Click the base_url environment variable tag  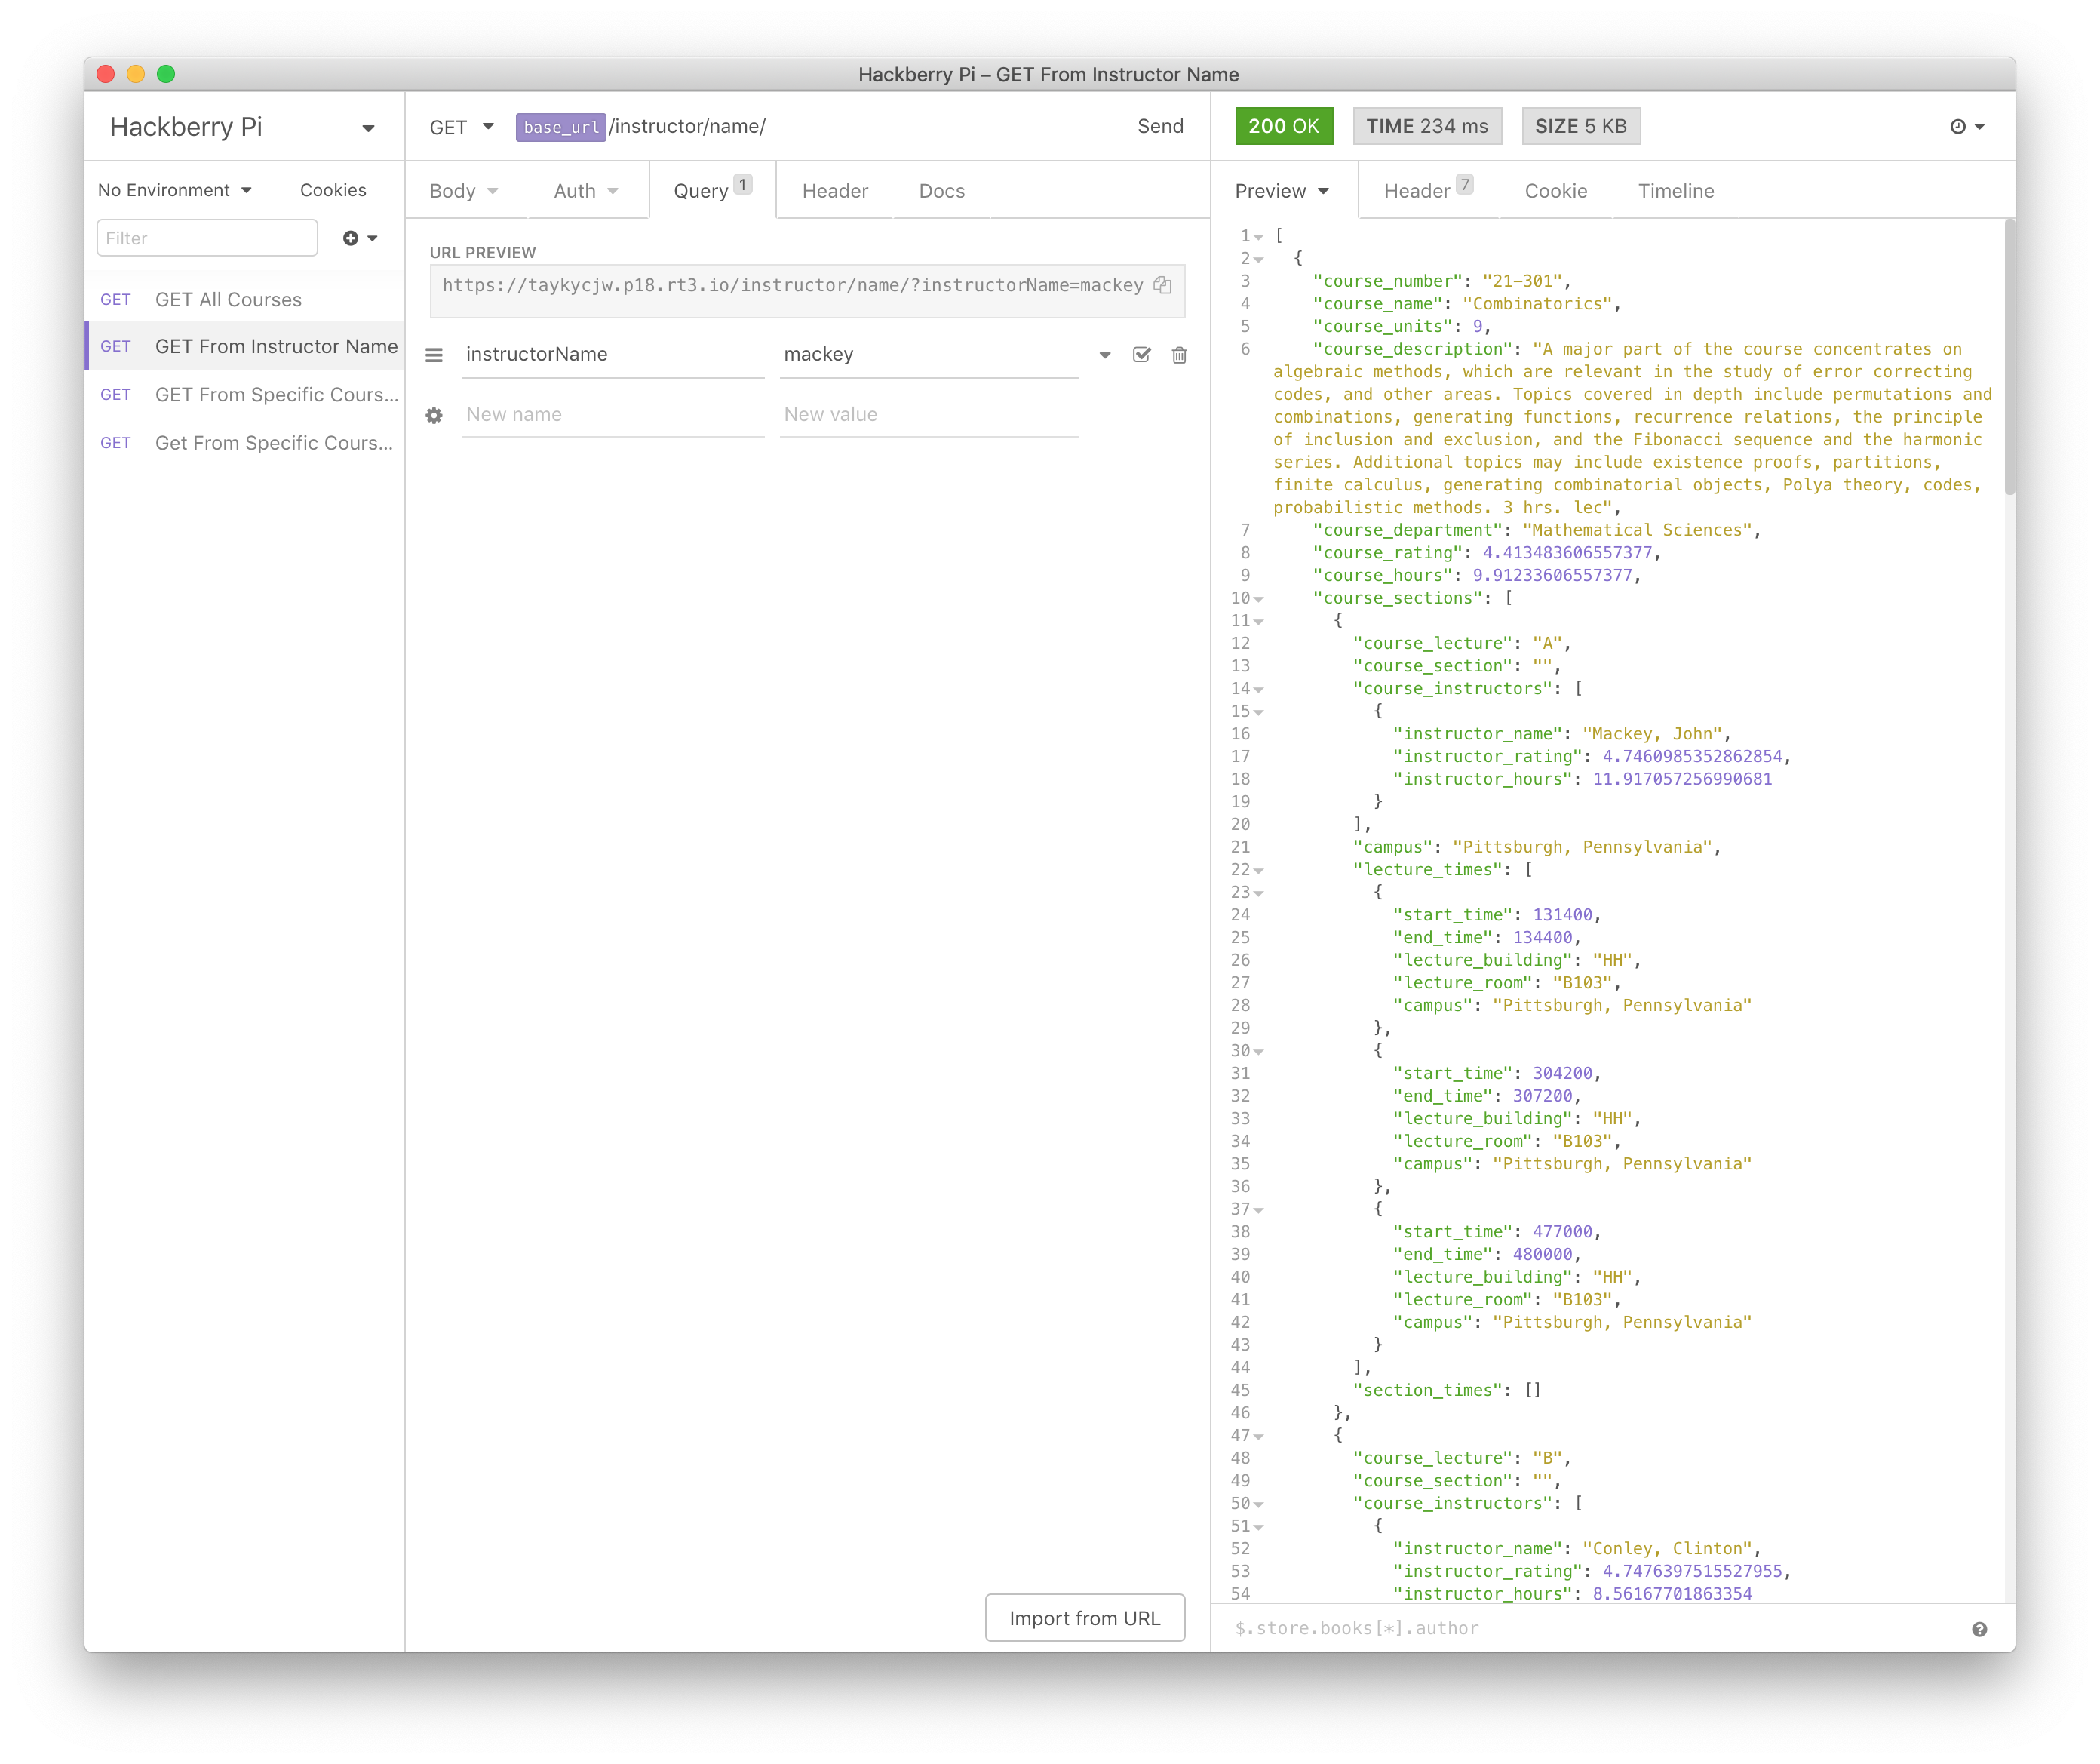pos(560,127)
